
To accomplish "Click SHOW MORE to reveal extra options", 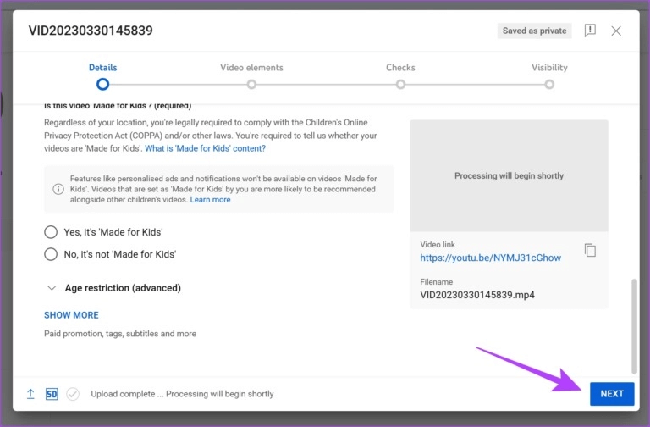I will [x=71, y=315].
